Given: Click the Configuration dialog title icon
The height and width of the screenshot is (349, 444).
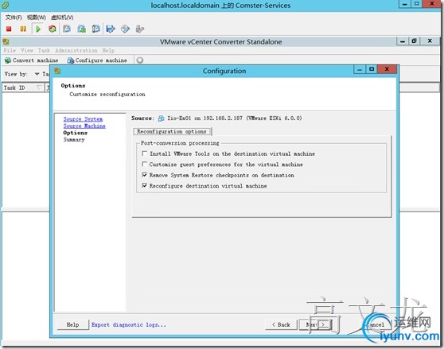Looking at the screenshot, I should click(57, 71).
